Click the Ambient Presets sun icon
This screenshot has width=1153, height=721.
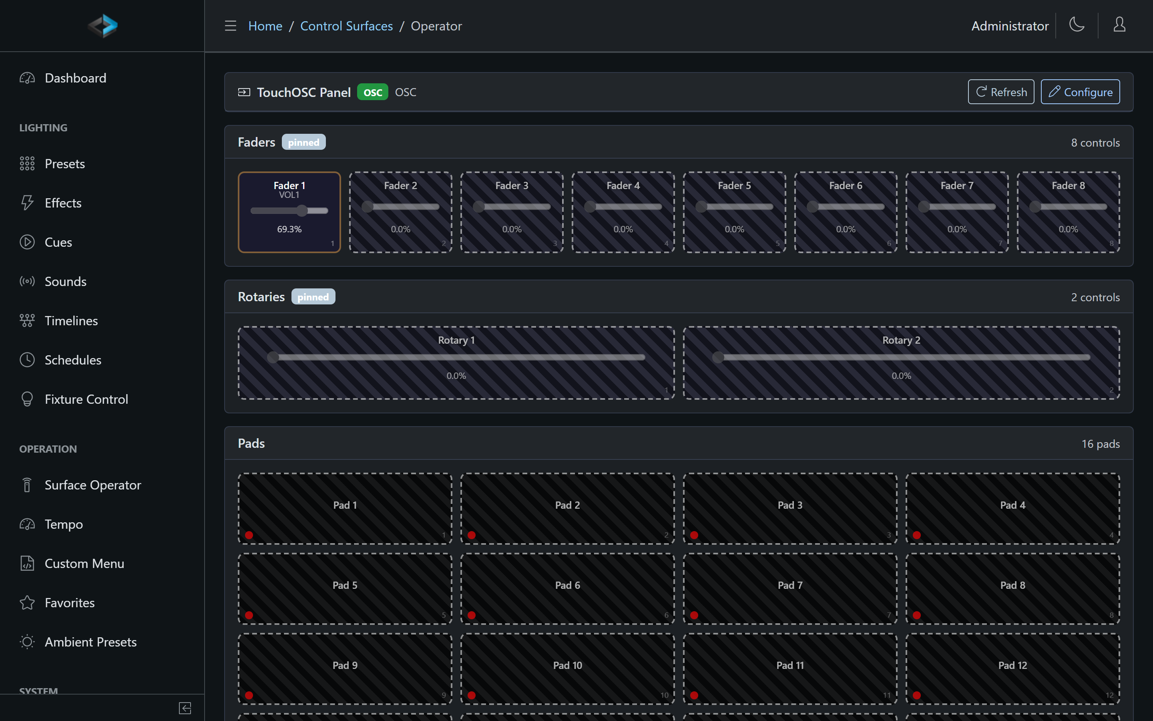pos(27,642)
